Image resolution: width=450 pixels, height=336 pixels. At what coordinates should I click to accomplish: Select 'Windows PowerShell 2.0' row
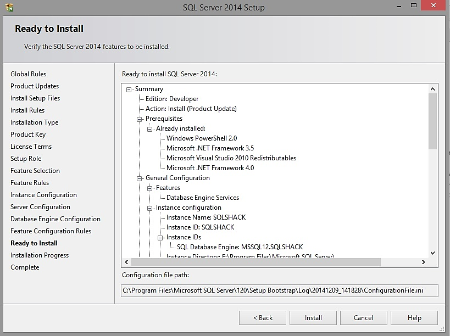click(202, 138)
